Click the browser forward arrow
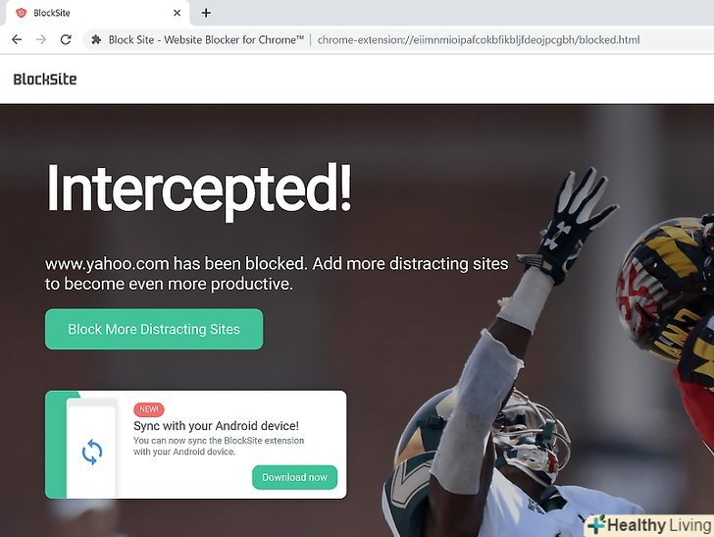714x537 pixels. (x=41, y=39)
